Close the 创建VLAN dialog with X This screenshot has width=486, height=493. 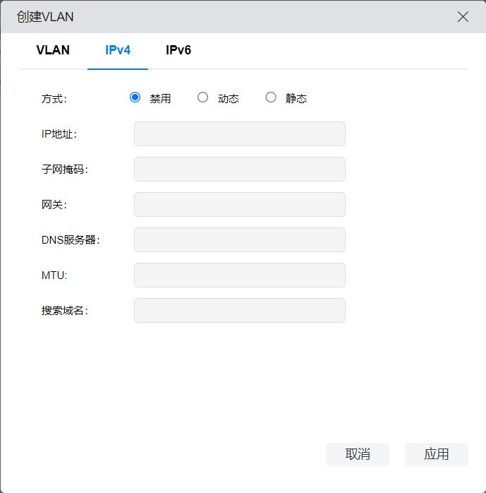point(463,17)
